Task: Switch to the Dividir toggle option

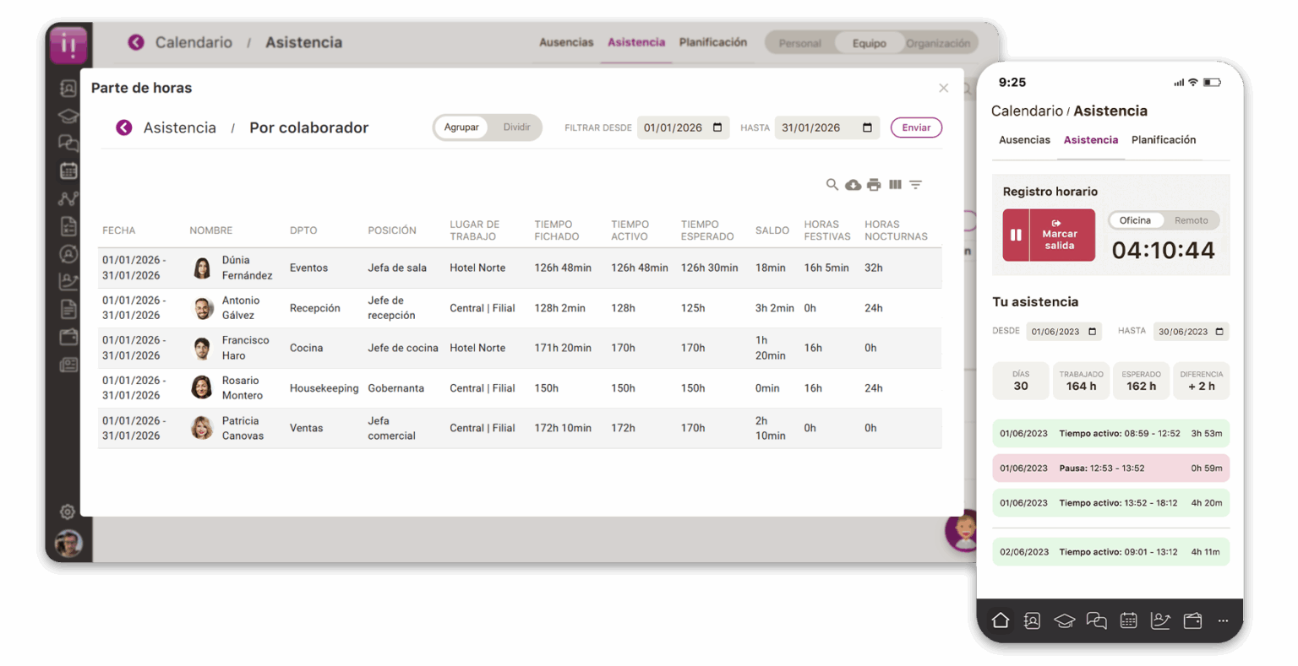Action: click(516, 127)
